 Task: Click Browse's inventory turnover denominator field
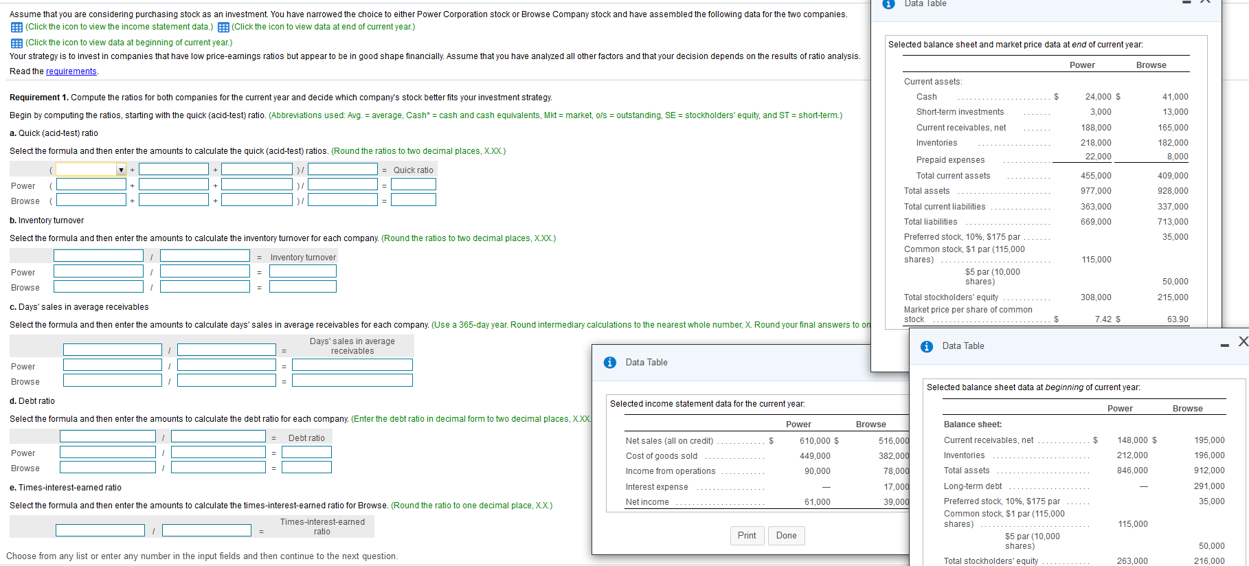coord(205,286)
